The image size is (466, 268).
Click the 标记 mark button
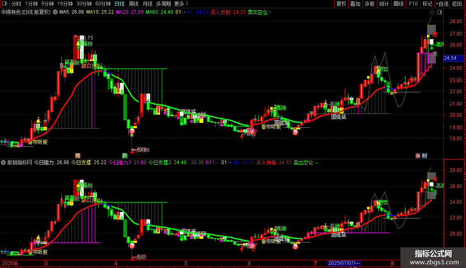[x=427, y=4]
